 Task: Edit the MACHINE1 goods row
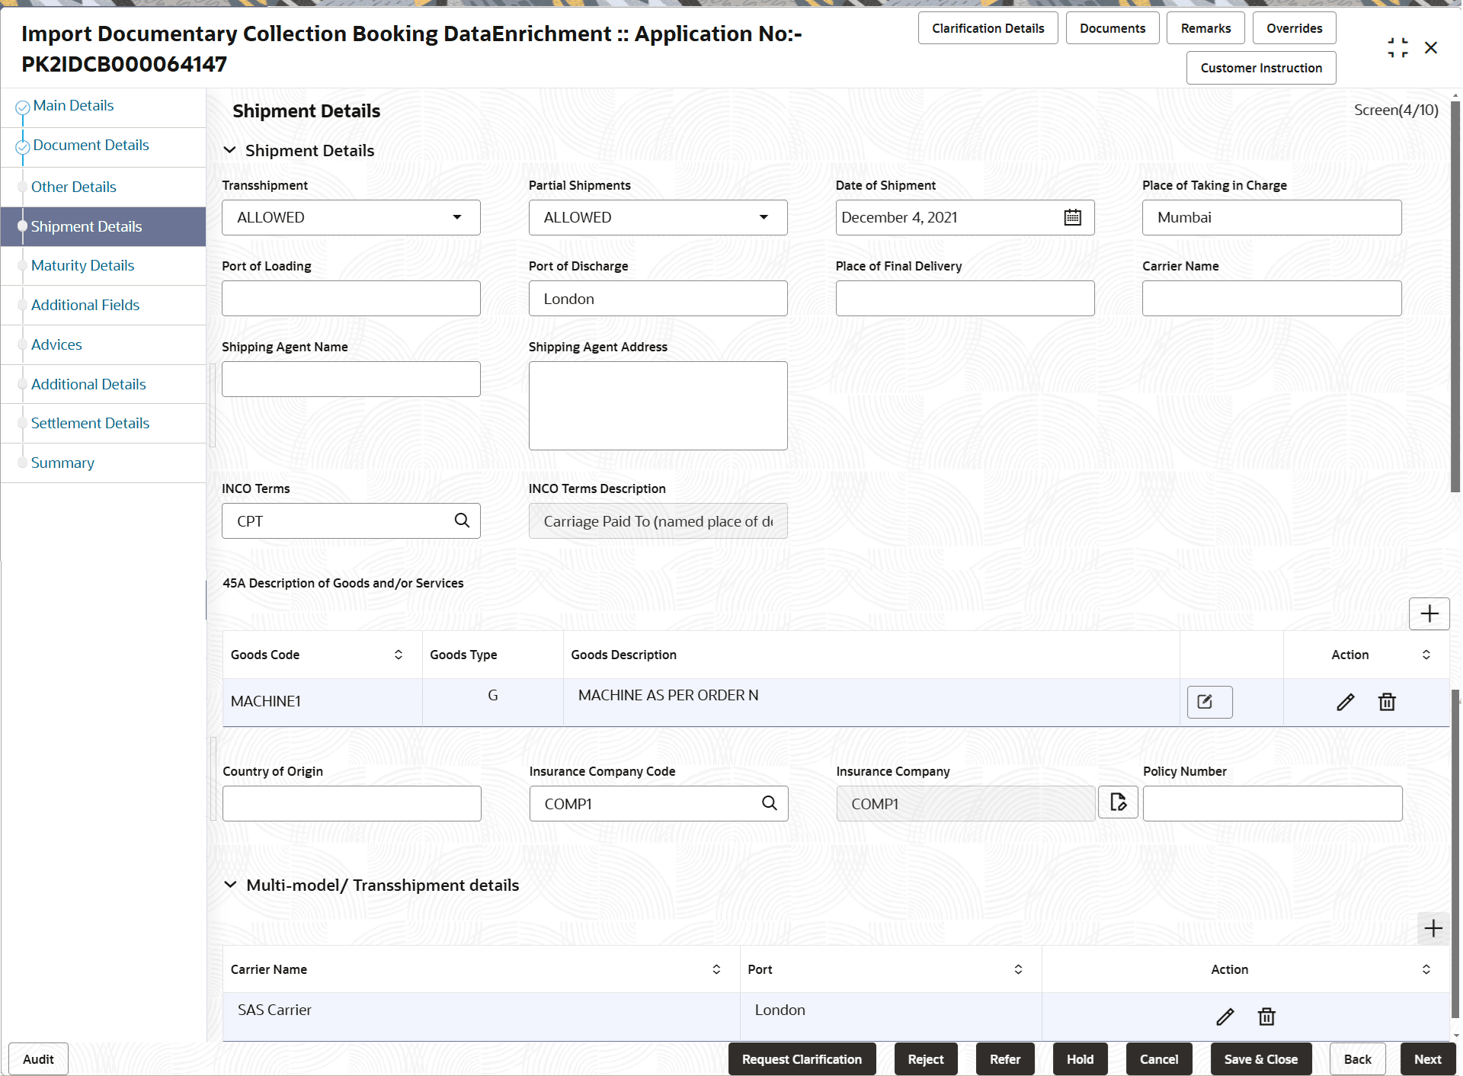pyautogui.click(x=1345, y=702)
